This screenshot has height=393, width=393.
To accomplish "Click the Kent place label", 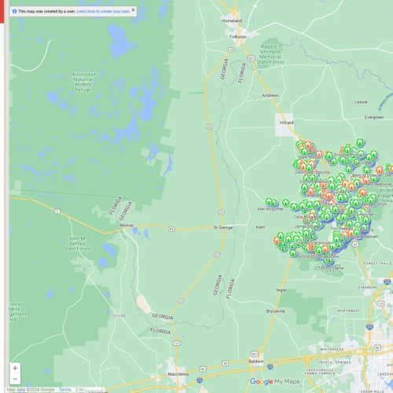I will [260, 227].
